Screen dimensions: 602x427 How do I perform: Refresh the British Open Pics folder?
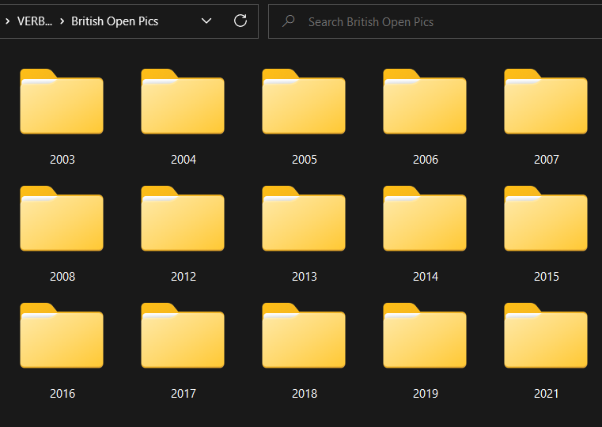point(240,21)
